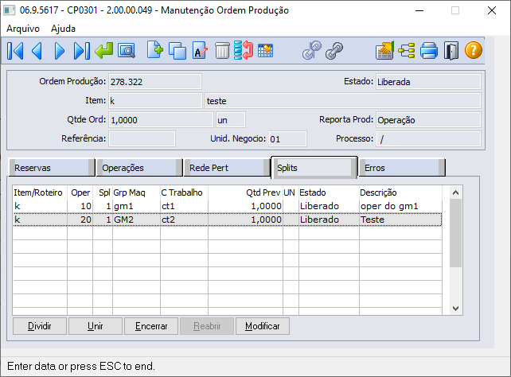Click the C Trabalho column header
Screen dimensions: 511x377
coord(184,192)
